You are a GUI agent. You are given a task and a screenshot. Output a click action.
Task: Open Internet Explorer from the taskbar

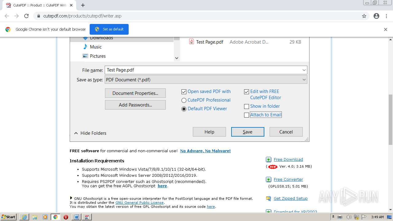pos(24,217)
